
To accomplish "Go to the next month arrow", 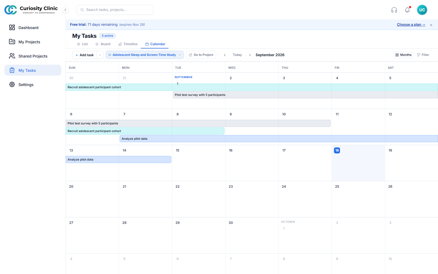I will (250, 55).
